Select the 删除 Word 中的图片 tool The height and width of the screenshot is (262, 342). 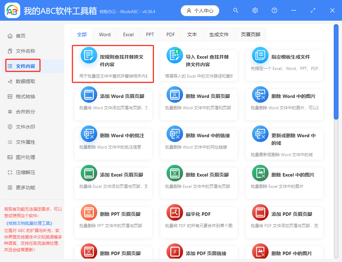click(x=284, y=104)
